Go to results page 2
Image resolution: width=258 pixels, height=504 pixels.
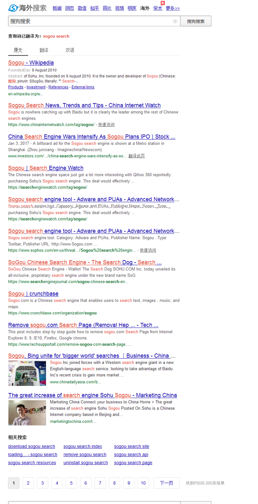click(28, 483)
